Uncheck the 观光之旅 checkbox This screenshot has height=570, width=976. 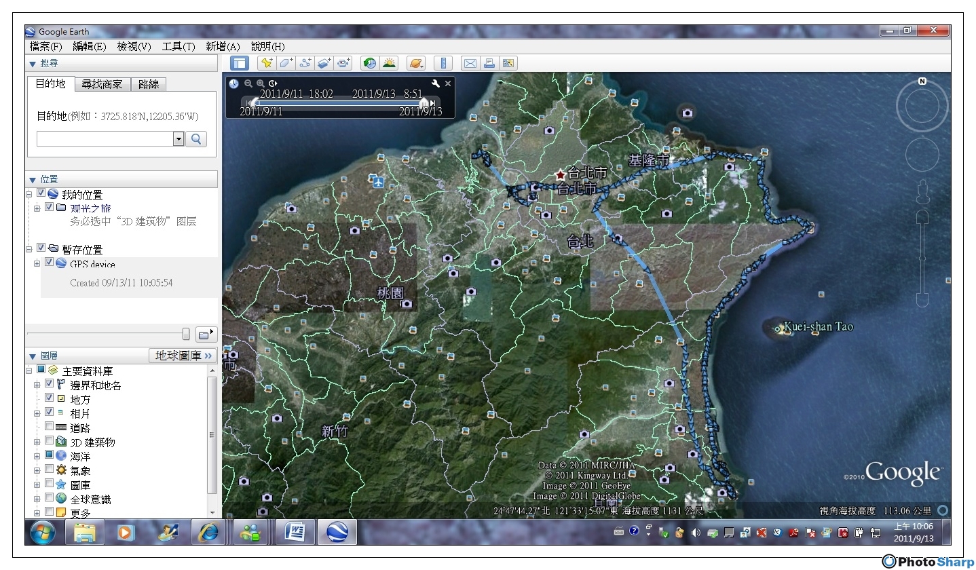(x=50, y=208)
